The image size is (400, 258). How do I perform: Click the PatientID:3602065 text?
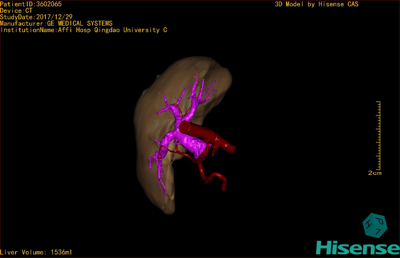pos(31,4)
